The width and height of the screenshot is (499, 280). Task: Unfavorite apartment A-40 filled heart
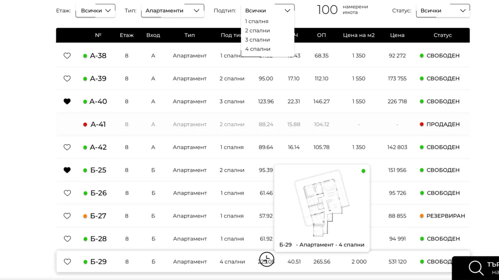[67, 102]
